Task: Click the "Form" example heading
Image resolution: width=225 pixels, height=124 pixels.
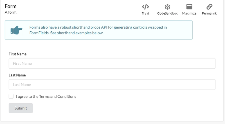Action: click(11, 6)
